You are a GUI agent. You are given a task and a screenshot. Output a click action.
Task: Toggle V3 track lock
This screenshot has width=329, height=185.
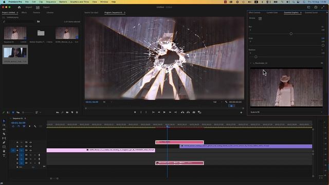click(17, 142)
